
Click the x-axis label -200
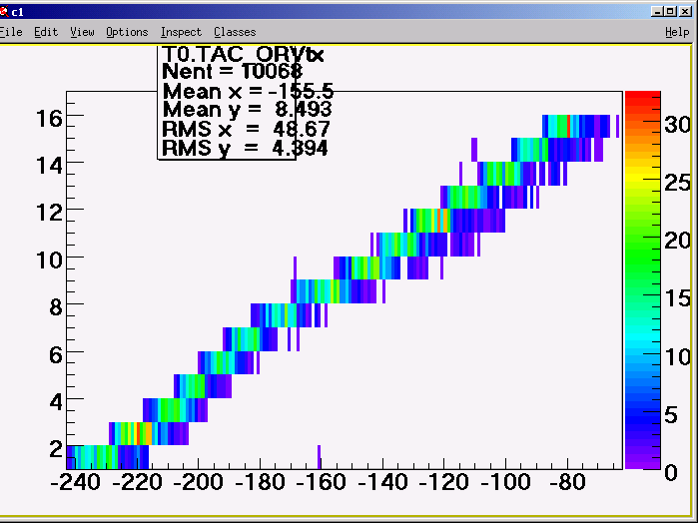(198, 482)
